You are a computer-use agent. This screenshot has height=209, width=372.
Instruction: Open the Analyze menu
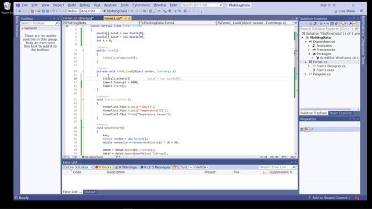pos(110,5)
